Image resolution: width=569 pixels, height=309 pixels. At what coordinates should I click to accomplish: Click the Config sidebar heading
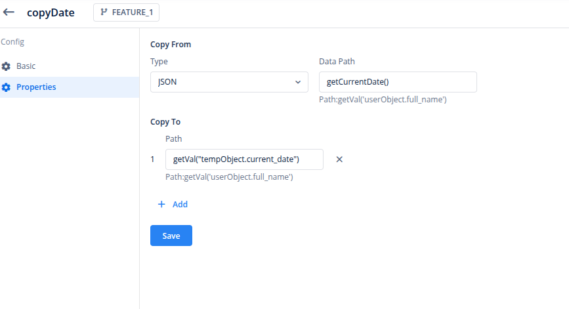[12, 42]
